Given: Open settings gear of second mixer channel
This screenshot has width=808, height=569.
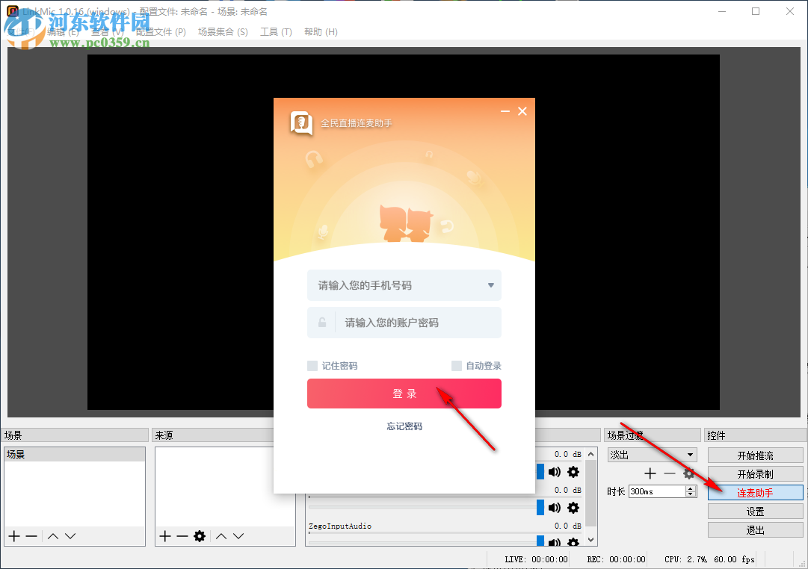Looking at the screenshot, I should coord(573,508).
